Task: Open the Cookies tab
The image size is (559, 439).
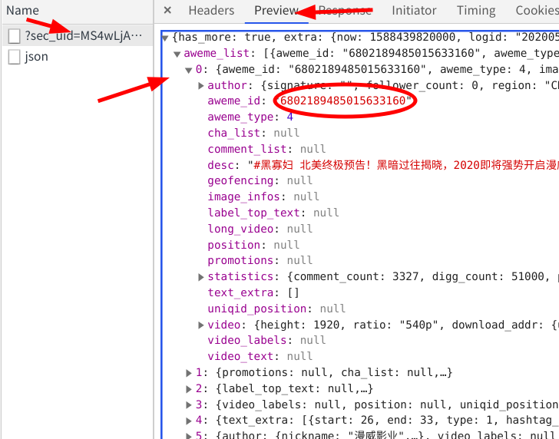Action: [536, 11]
